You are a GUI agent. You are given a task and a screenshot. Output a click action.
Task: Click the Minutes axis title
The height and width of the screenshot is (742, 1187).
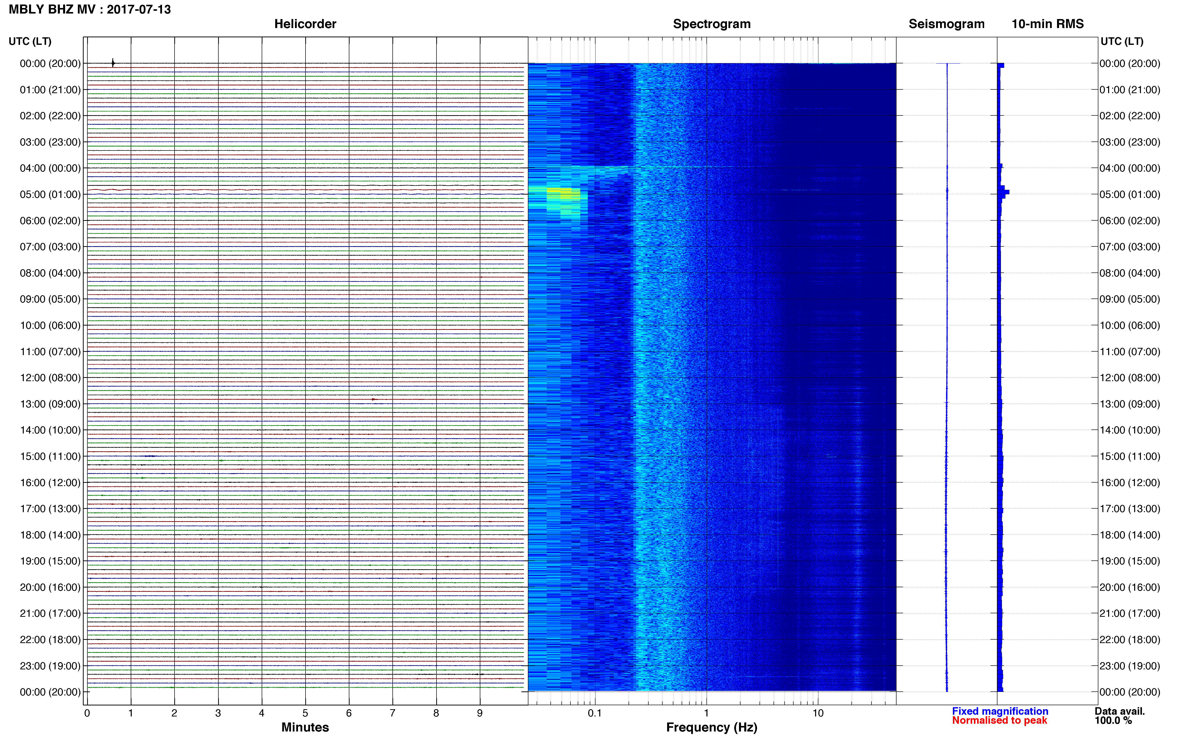tap(305, 727)
